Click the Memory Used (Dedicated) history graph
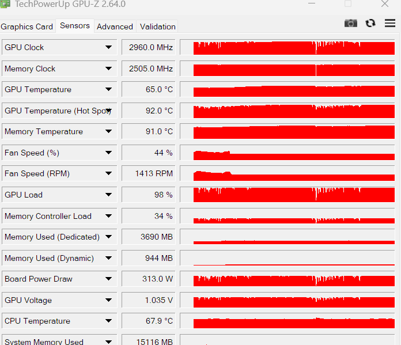The image size is (401, 345). click(287, 237)
